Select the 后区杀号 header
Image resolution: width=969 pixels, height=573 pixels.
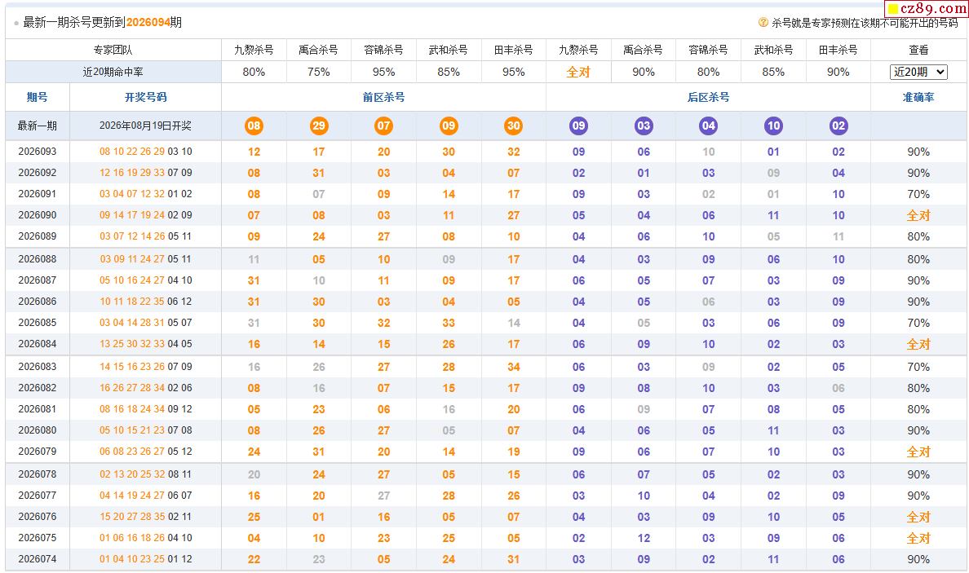click(708, 97)
